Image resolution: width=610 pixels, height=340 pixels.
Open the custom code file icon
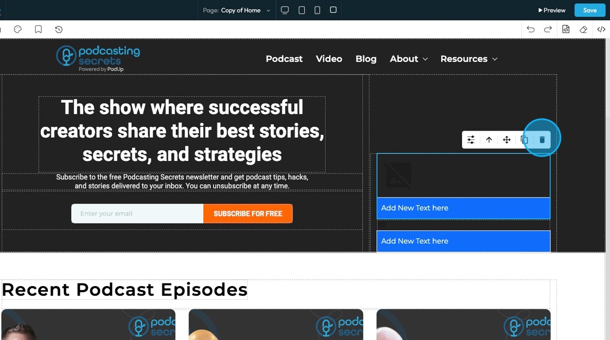pyautogui.click(x=566, y=29)
